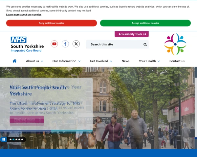
Task: Select the third carousel slide dot
Action: click(x=16, y=139)
